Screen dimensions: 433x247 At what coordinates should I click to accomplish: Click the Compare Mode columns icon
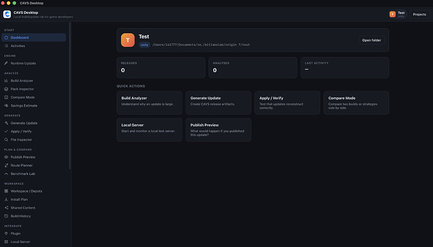[x=6, y=97]
